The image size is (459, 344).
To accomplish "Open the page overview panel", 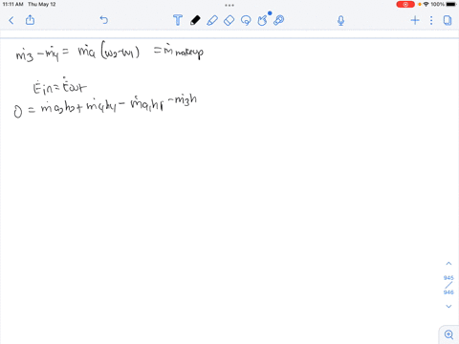I will tap(448, 20).
